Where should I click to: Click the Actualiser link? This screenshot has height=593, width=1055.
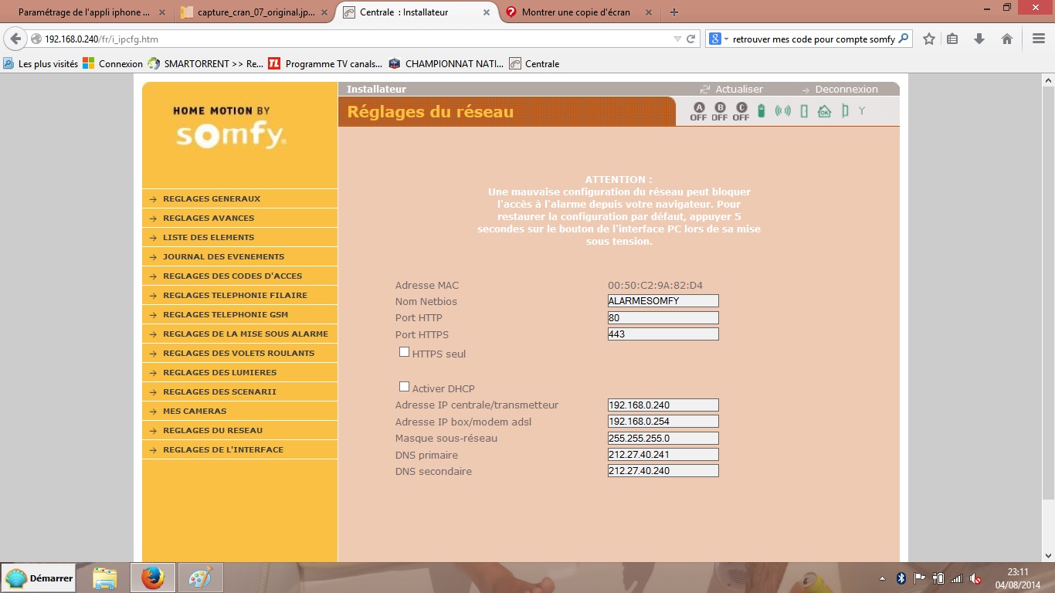(738, 89)
